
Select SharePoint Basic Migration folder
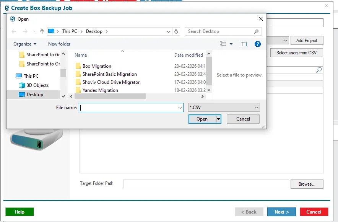click(109, 74)
